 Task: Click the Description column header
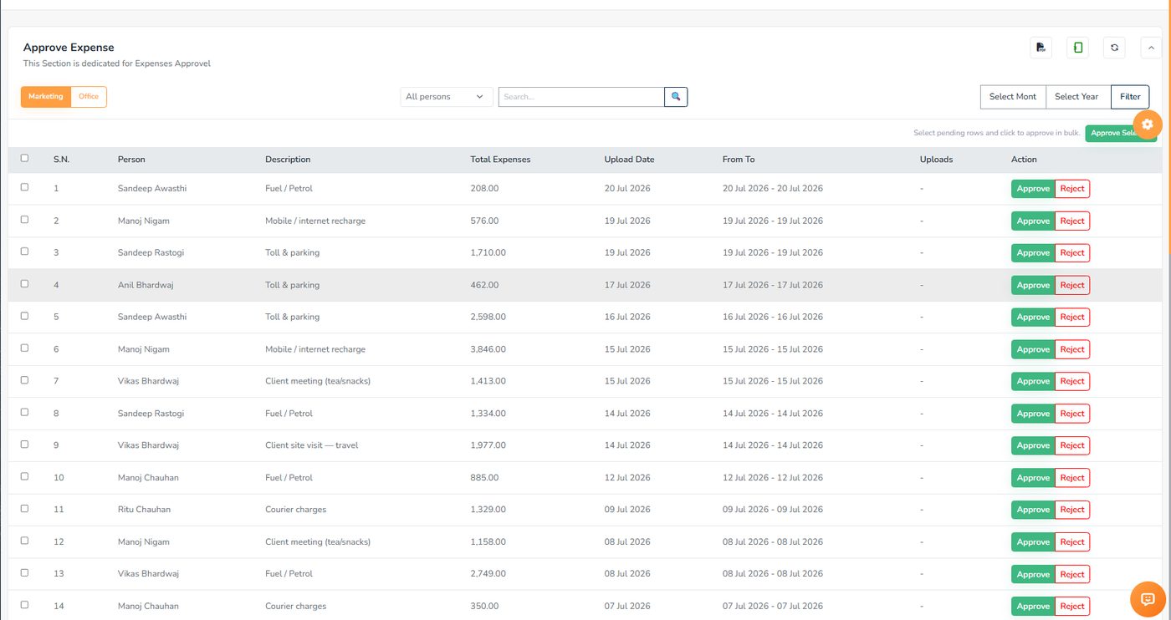pyautogui.click(x=288, y=160)
